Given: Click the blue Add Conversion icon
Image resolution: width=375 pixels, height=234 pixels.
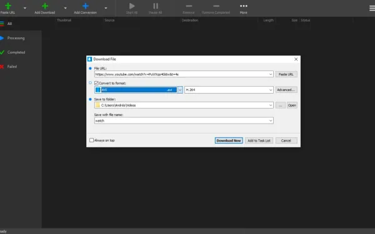Looking at the screenshot, I should tap(86, 6).
